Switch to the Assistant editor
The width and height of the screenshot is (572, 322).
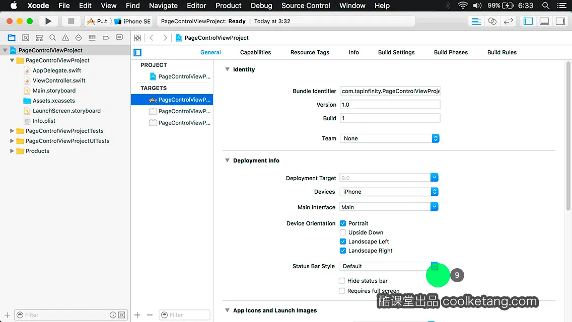coord(492,21)
